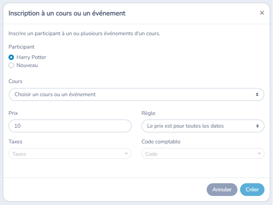Click the Annuler button
This screenshot has width=273, height=205.
[222, 190]
